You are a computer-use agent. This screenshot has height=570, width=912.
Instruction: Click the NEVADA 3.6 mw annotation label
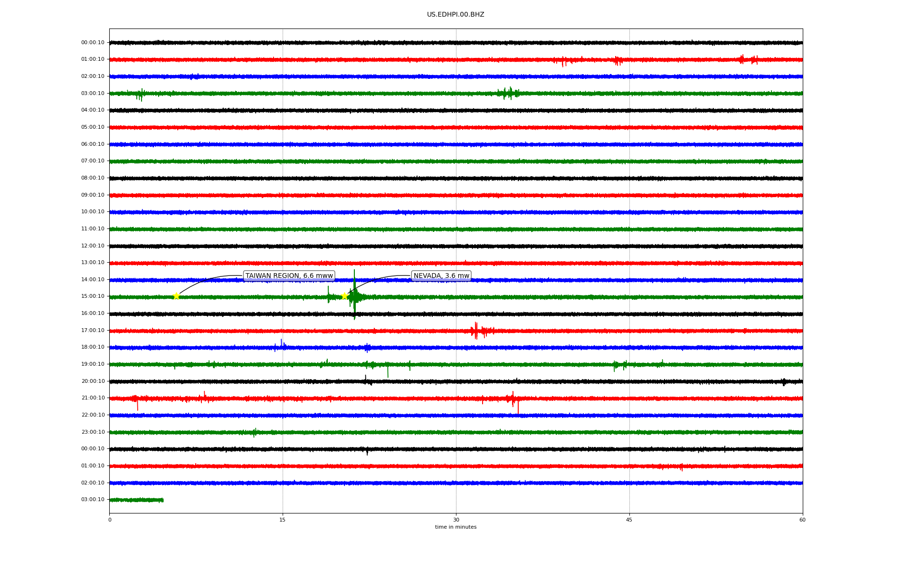pyautogui.click(x=441, y=276)
